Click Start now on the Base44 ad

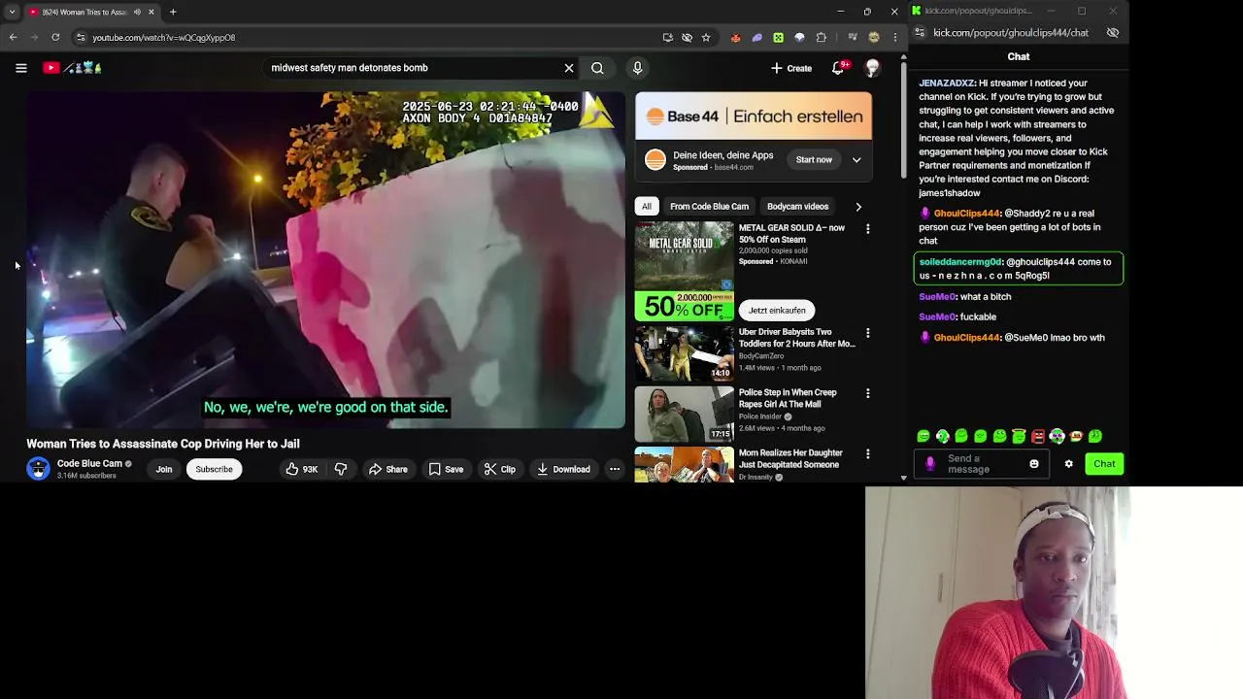[814, 159]
